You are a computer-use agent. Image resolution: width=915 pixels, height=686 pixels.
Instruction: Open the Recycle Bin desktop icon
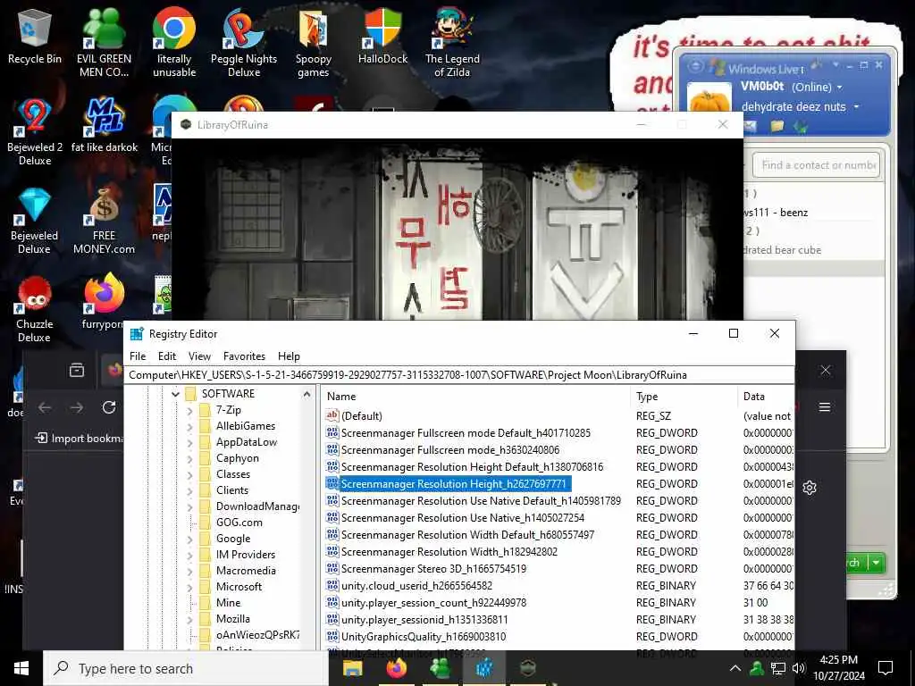coord(35,38)
